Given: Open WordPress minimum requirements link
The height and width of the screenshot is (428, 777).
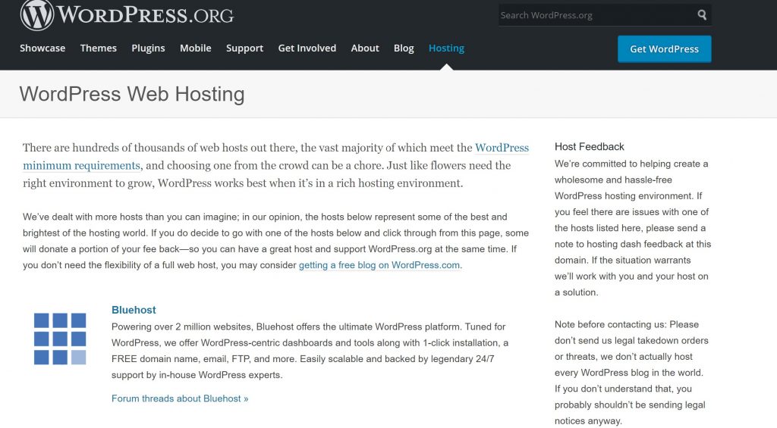Looking at the screenshot, I should coord(276,156).
